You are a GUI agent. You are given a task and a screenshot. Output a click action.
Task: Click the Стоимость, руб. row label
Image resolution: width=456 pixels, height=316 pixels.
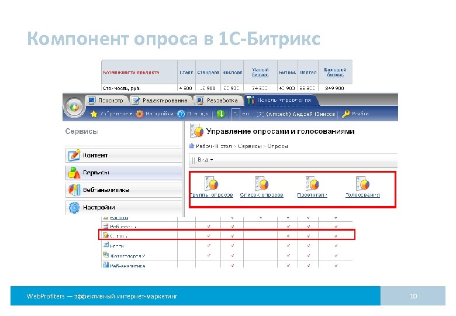tap(122, 88)
